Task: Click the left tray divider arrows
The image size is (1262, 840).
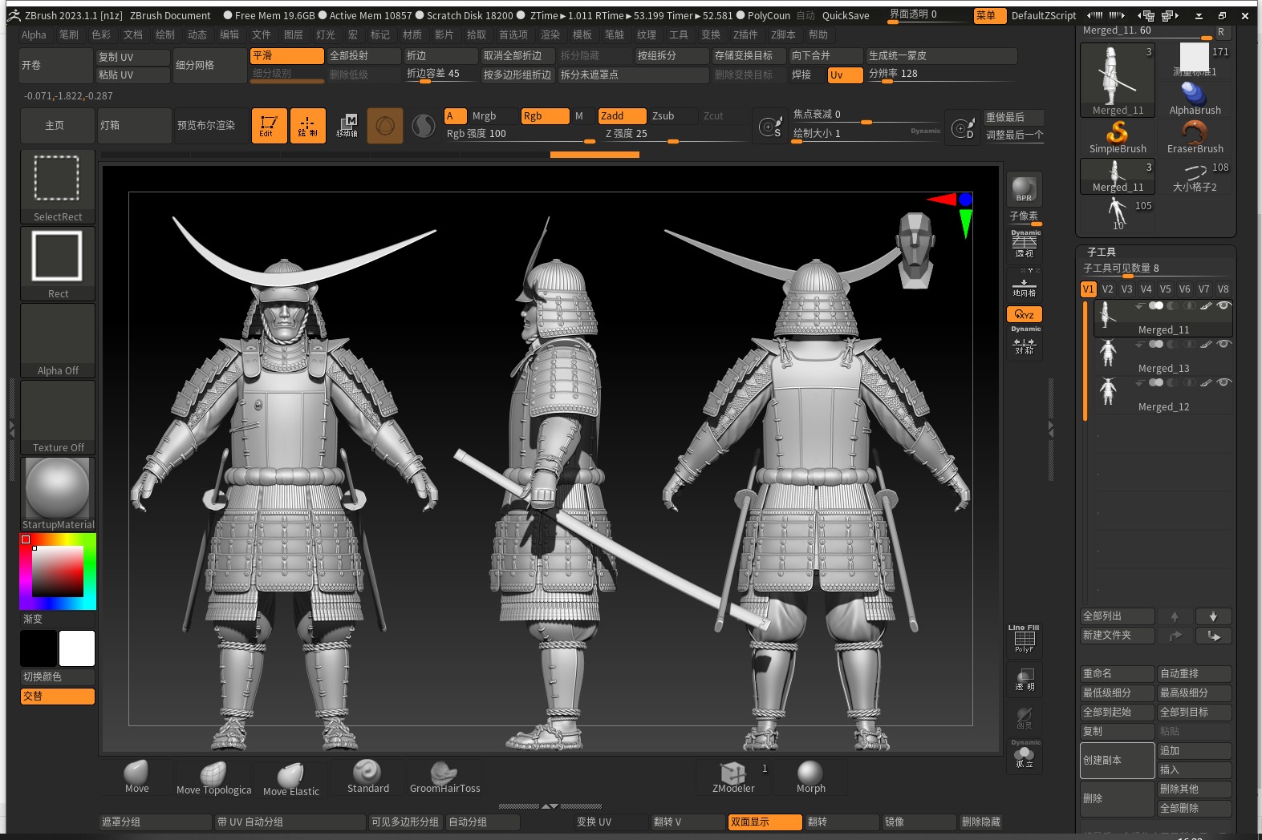Action: [11, 429]
